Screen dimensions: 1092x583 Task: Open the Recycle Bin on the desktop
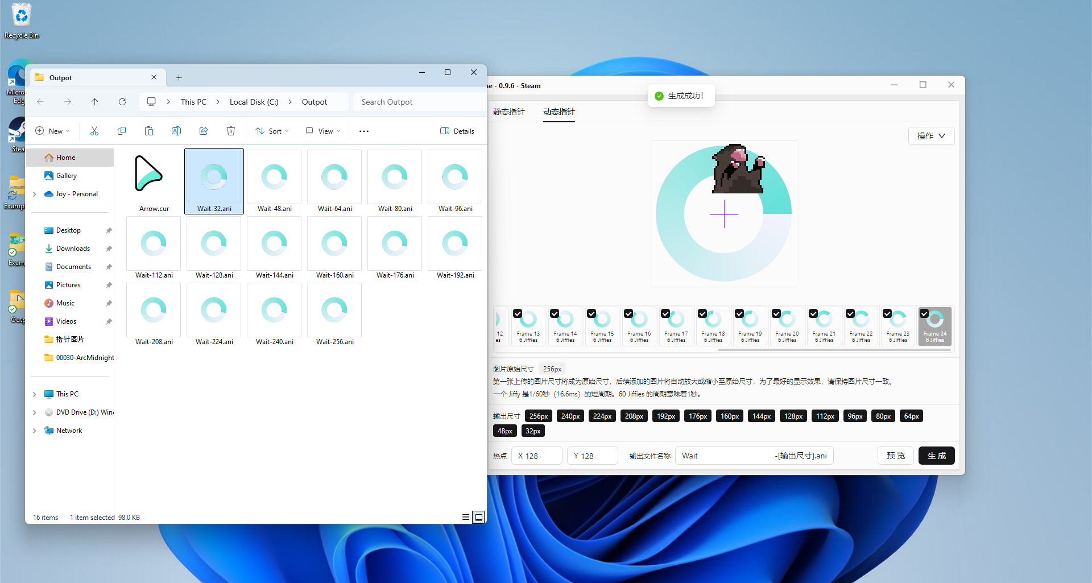(x=21, y=16)
